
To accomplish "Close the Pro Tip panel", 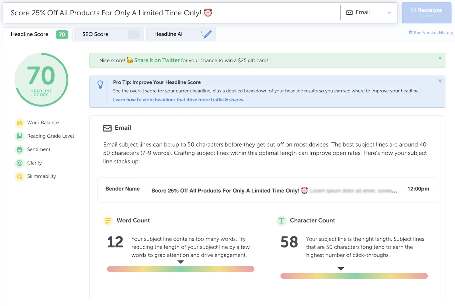I will [440, 81].
